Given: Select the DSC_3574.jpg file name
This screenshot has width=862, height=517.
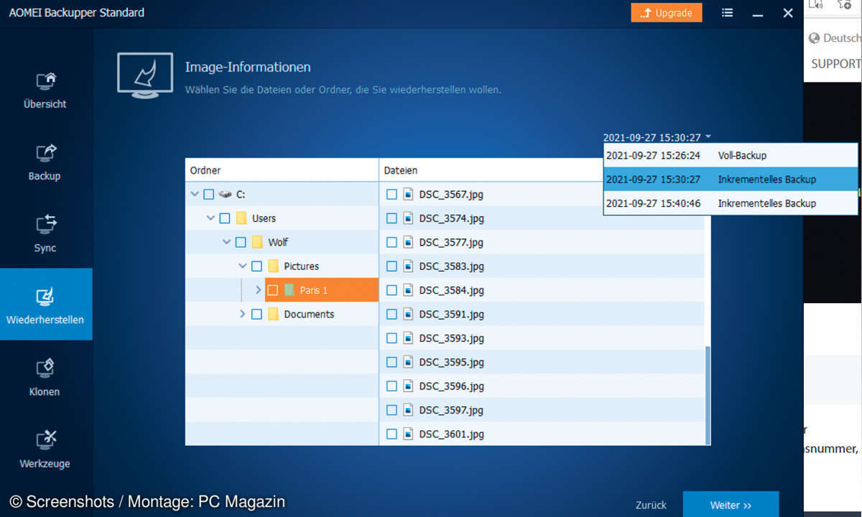Looking at the screenshot, I should [x=452, y=218].
